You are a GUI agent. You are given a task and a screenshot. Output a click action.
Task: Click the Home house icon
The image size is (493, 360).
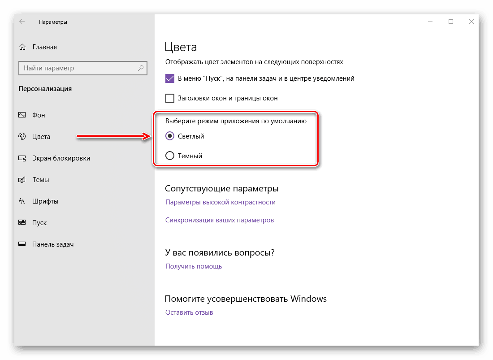coord(22,47)
